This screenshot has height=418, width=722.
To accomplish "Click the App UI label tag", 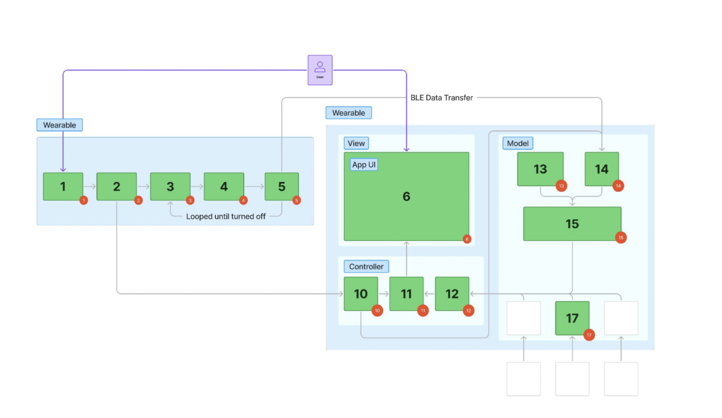I will [364, 165].
